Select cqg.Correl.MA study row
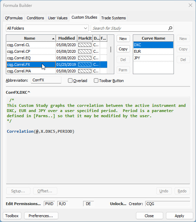The height and width of the screenshot is (222, 196). [x=57, y=71]
